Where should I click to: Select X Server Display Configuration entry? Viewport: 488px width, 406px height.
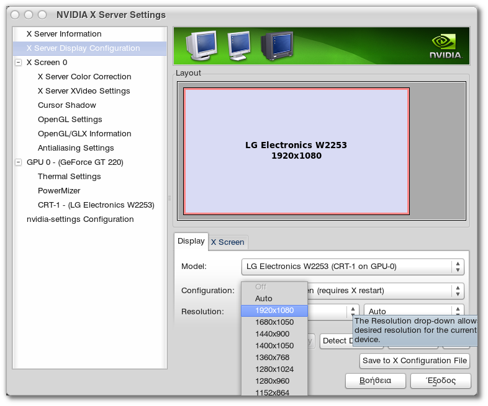[89, 48]
